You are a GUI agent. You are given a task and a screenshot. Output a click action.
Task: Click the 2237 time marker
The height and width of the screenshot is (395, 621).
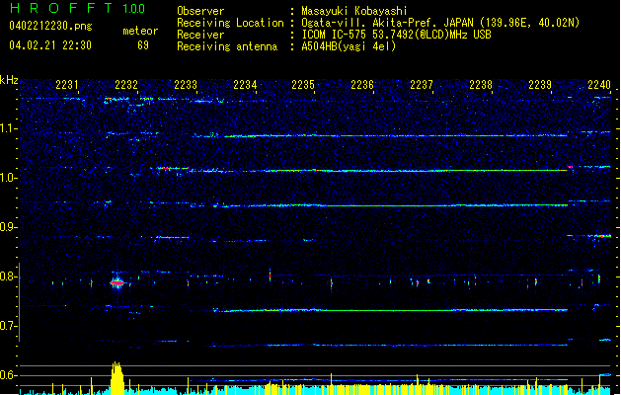(422, 84)
